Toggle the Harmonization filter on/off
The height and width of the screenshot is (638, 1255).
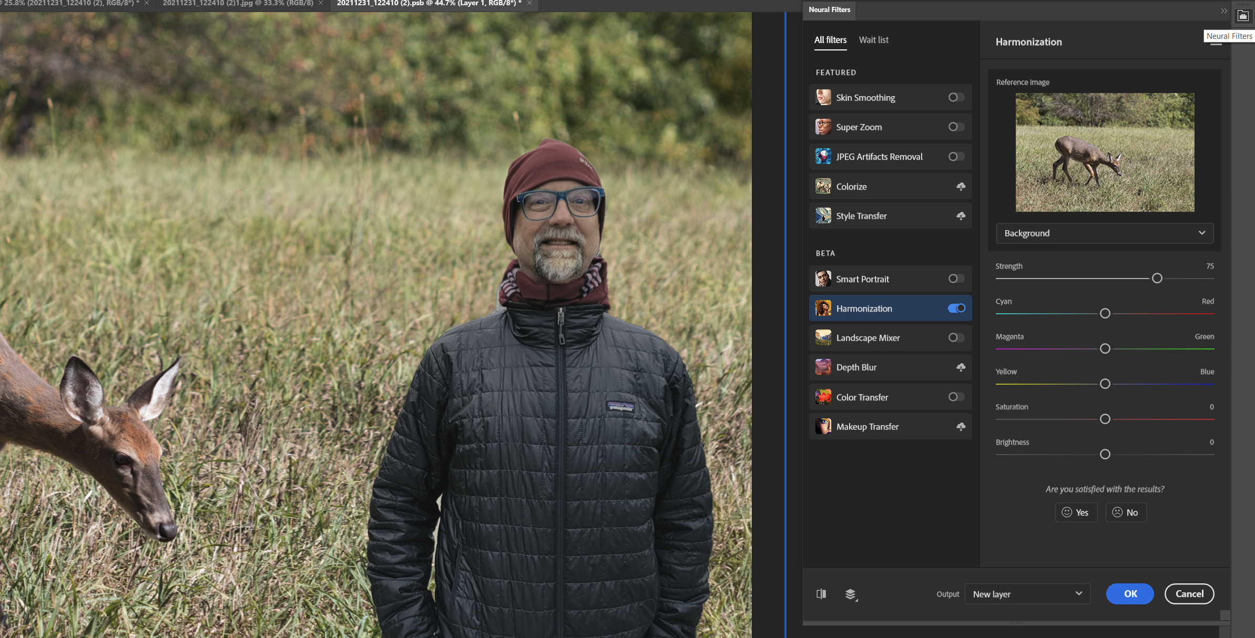pyautogui.click(x=956, y=307)
